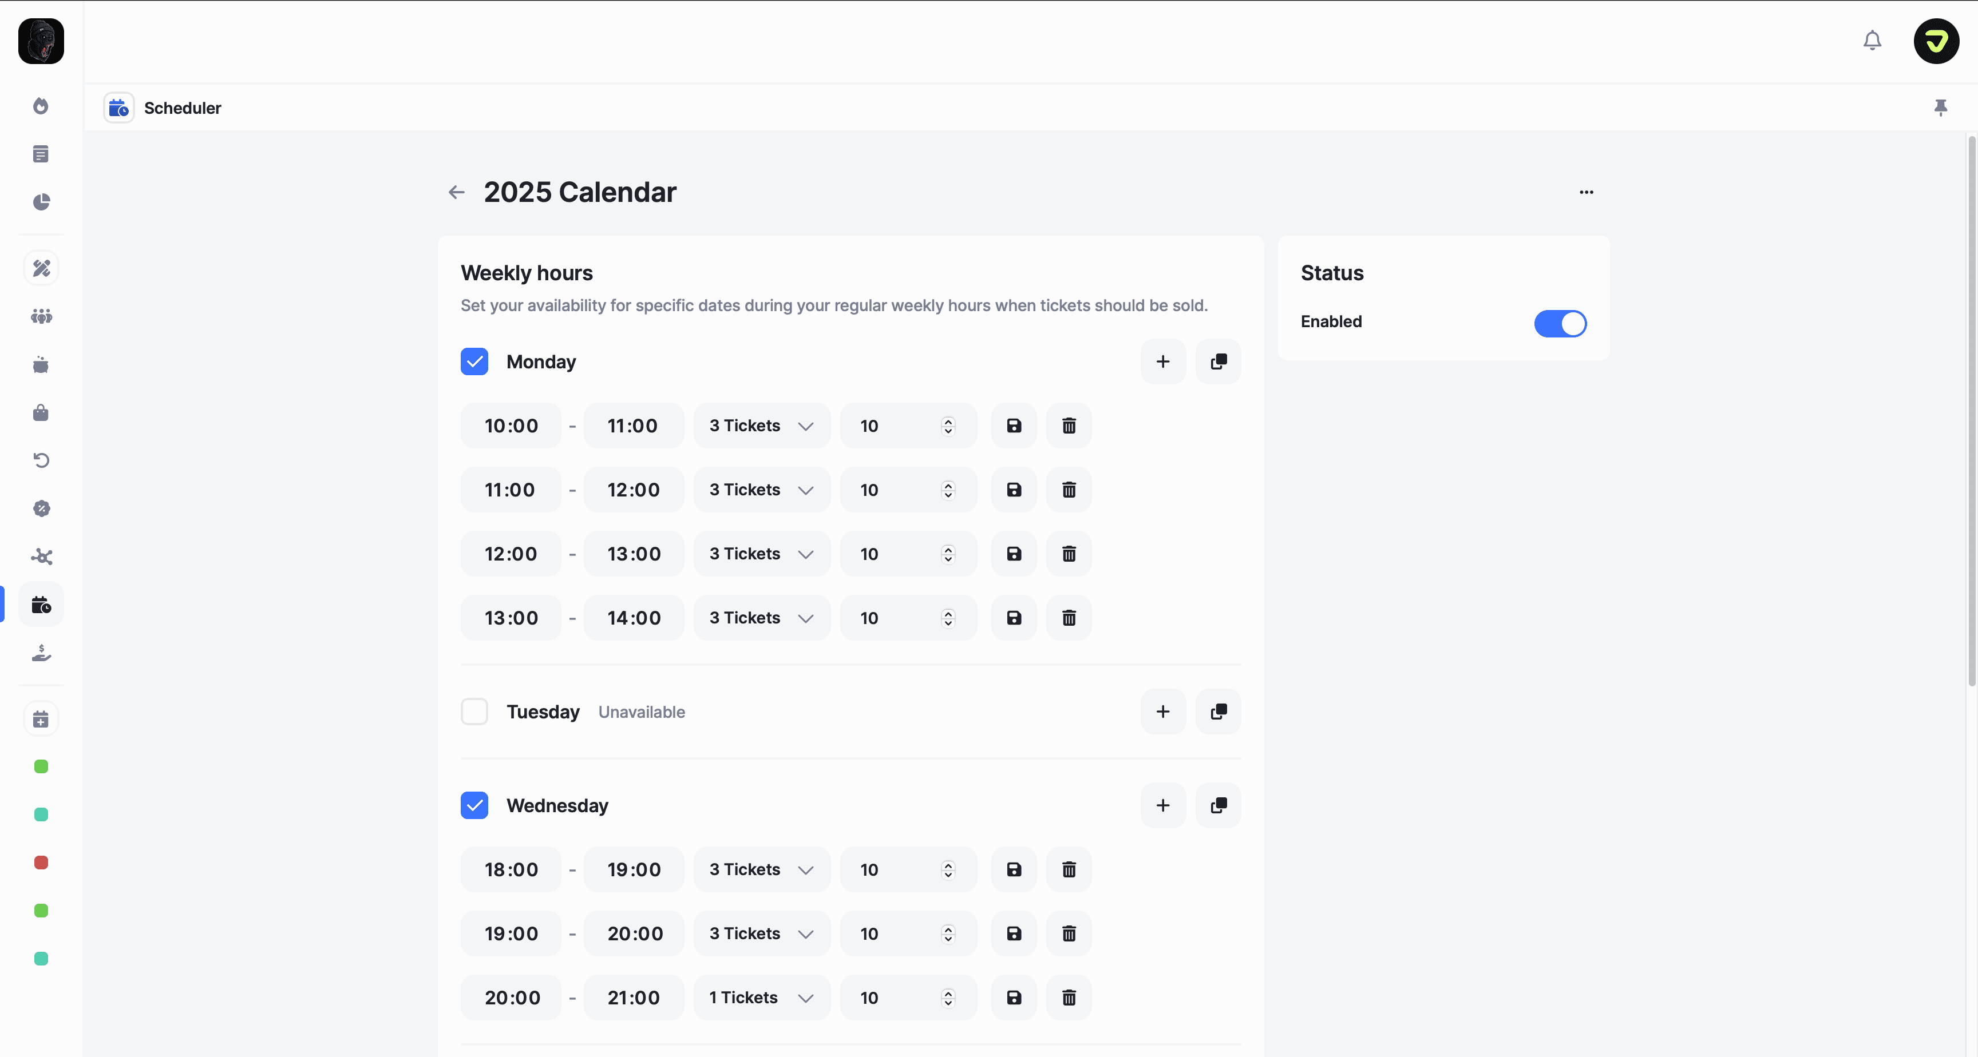Toggle the Enabled status switch
This screenshot has width=1978, height=1057.
[x=1560, y=323]
